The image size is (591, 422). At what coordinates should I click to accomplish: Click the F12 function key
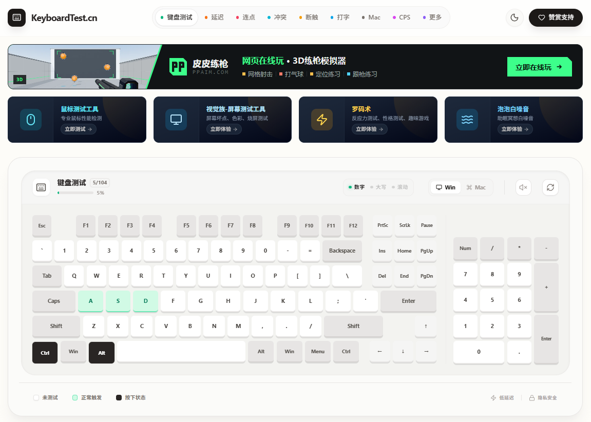coord(353,226)
